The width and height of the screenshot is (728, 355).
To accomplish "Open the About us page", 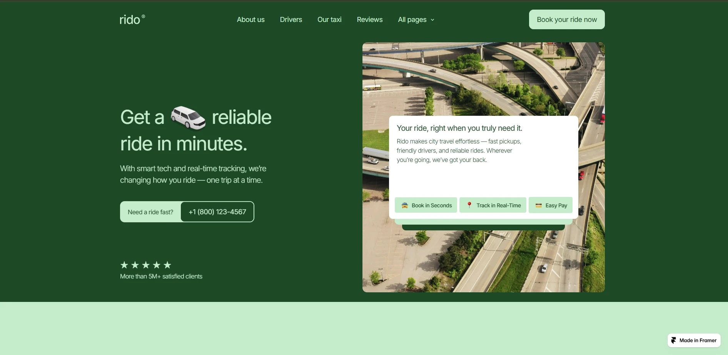I will (x=250, y=19).
